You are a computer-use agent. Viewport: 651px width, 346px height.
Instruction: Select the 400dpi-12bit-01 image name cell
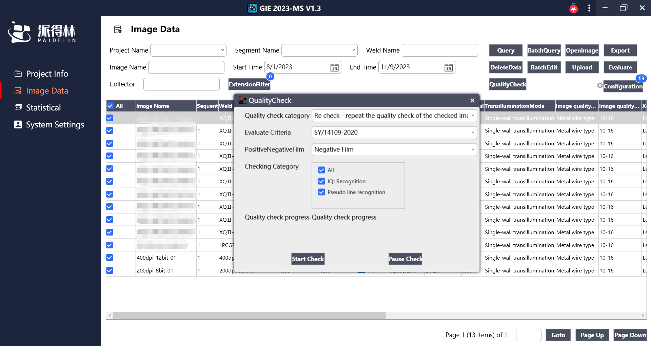tap(166, 258)
